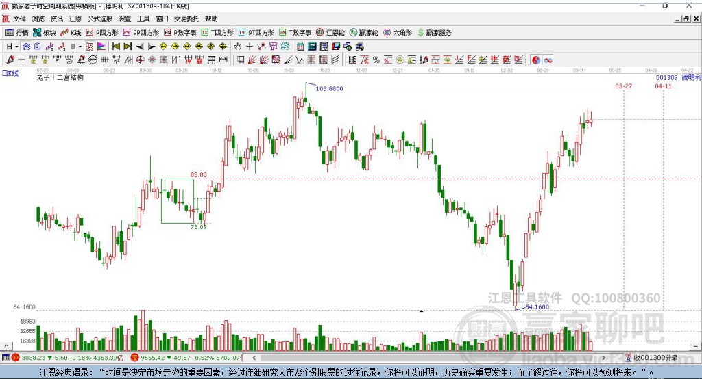Image resolution: width=702 pixels, height=379 pixels.
Task: Click the first yellow diamond arrow icon
Action: click(x=163, y=47)
